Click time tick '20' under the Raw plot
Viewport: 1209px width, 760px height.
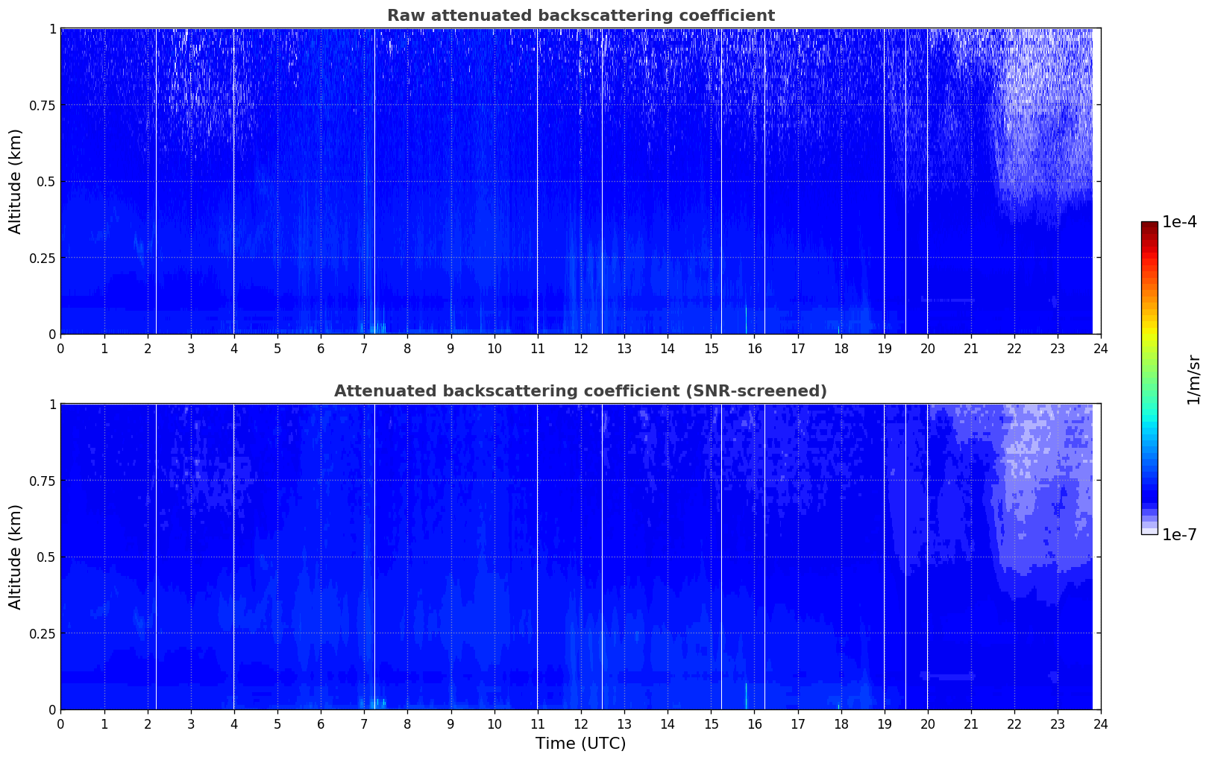[928, 348]
